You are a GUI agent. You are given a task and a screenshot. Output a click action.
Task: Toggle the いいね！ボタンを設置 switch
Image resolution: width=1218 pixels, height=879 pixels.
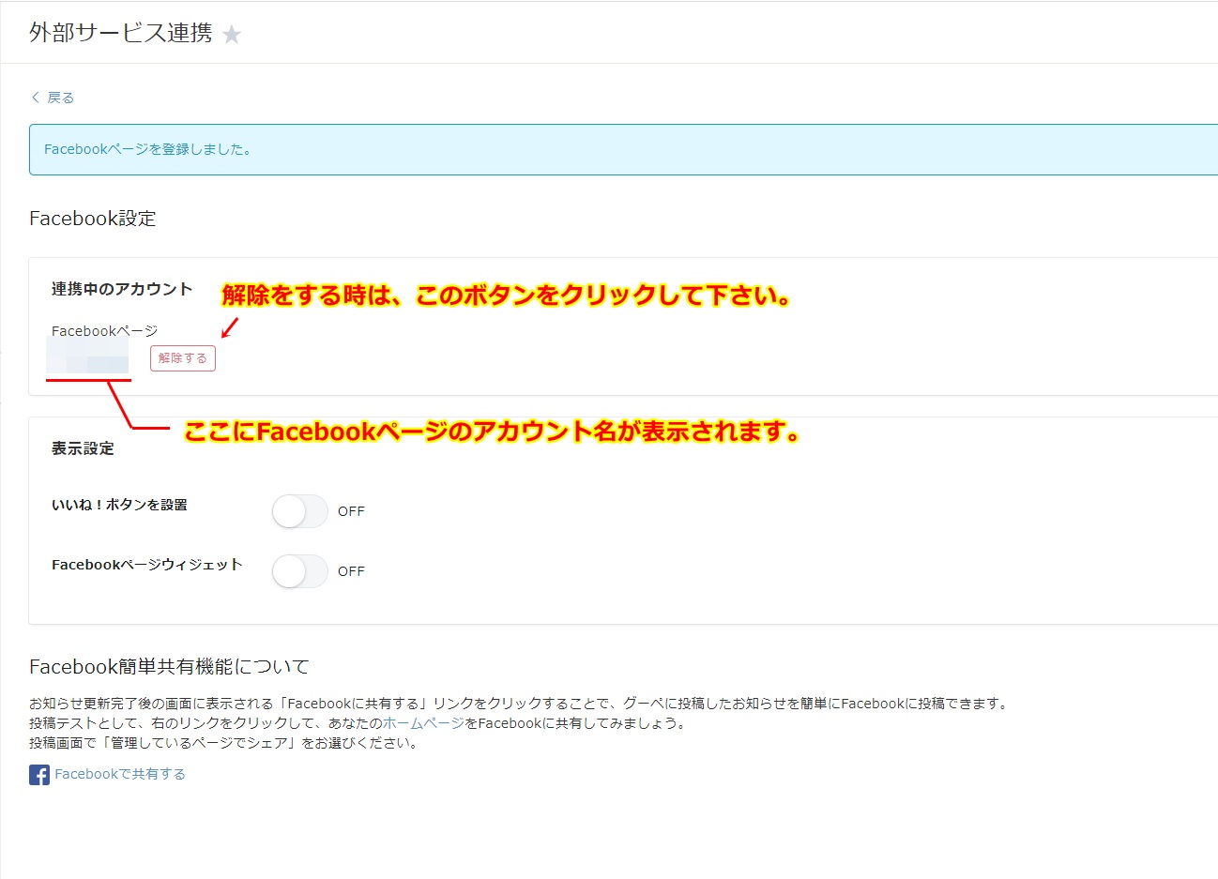[300, 511]
